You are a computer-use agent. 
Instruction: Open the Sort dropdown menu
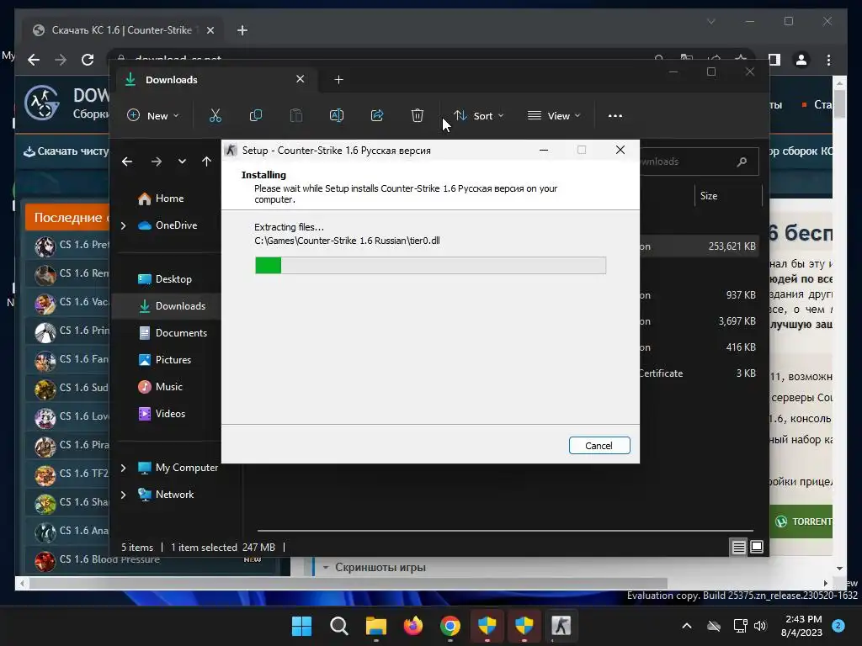478,116
